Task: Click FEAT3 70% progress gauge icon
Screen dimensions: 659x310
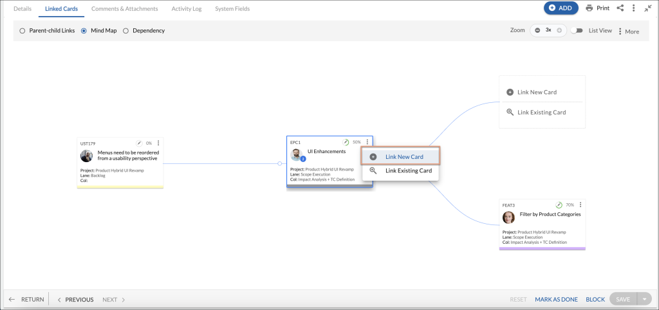Action: (559, 205)
